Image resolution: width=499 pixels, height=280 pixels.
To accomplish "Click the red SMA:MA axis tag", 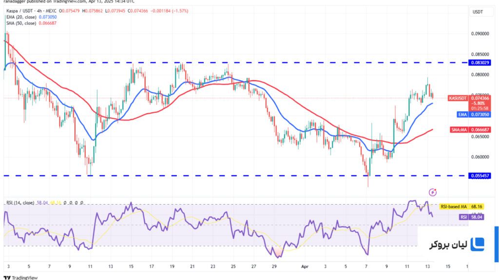I will click(x=459, y=129).
